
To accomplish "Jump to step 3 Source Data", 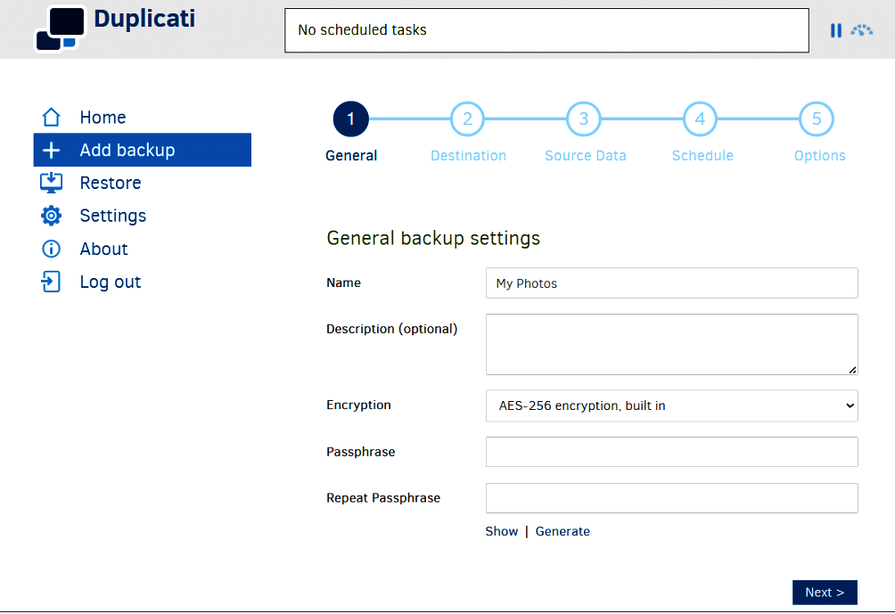I will point(584,119).
